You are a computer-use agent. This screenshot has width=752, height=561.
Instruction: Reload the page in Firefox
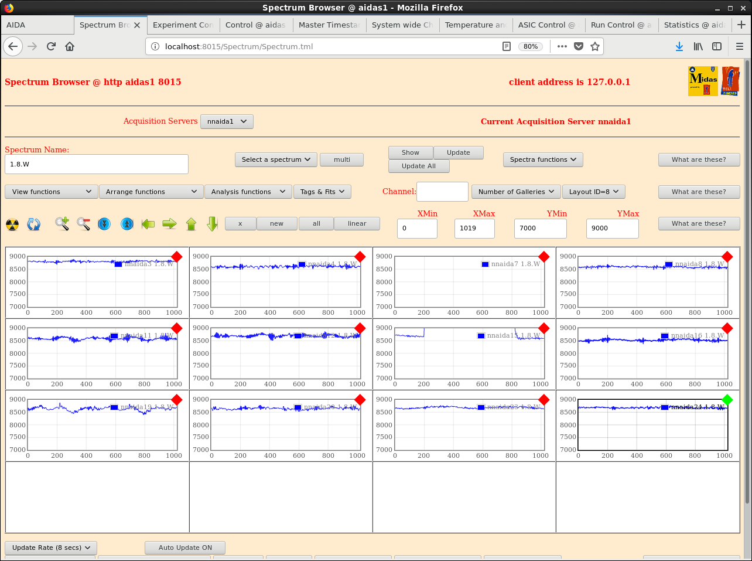tap(51, 46)
